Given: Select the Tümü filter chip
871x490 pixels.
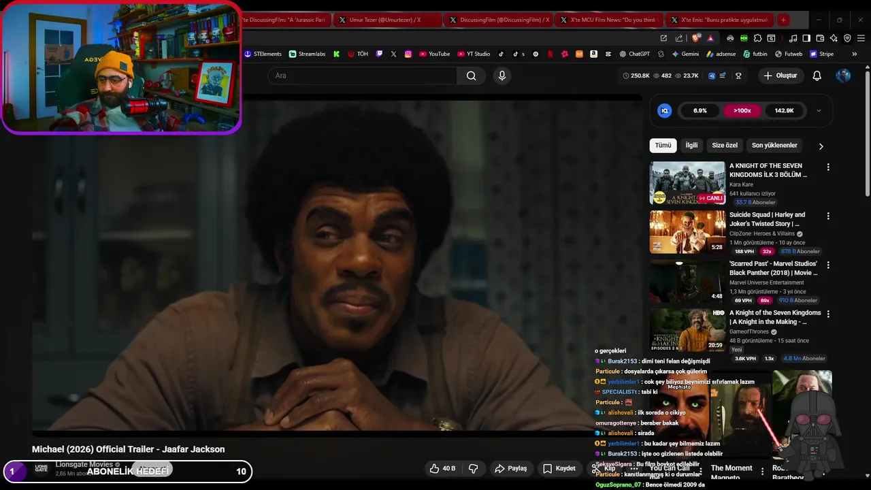Looking at the screenshot, I should tap(663, 145).
